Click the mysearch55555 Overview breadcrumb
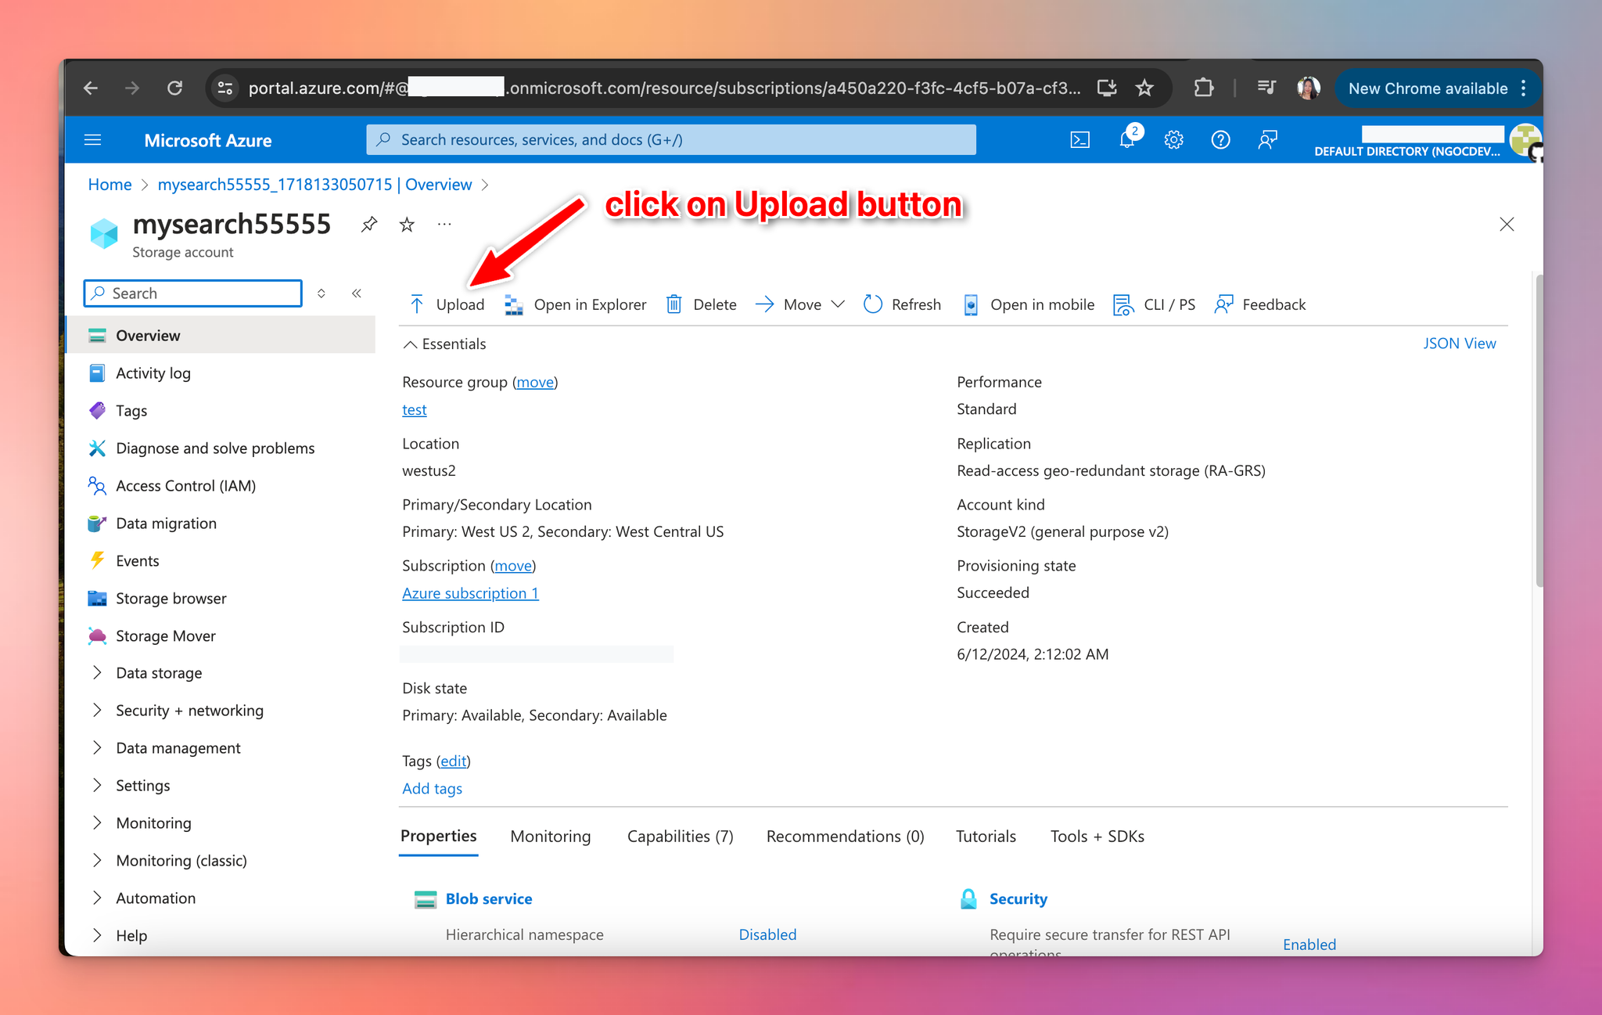Viewport: 1602px width, 1015px height. click(314, 184)
